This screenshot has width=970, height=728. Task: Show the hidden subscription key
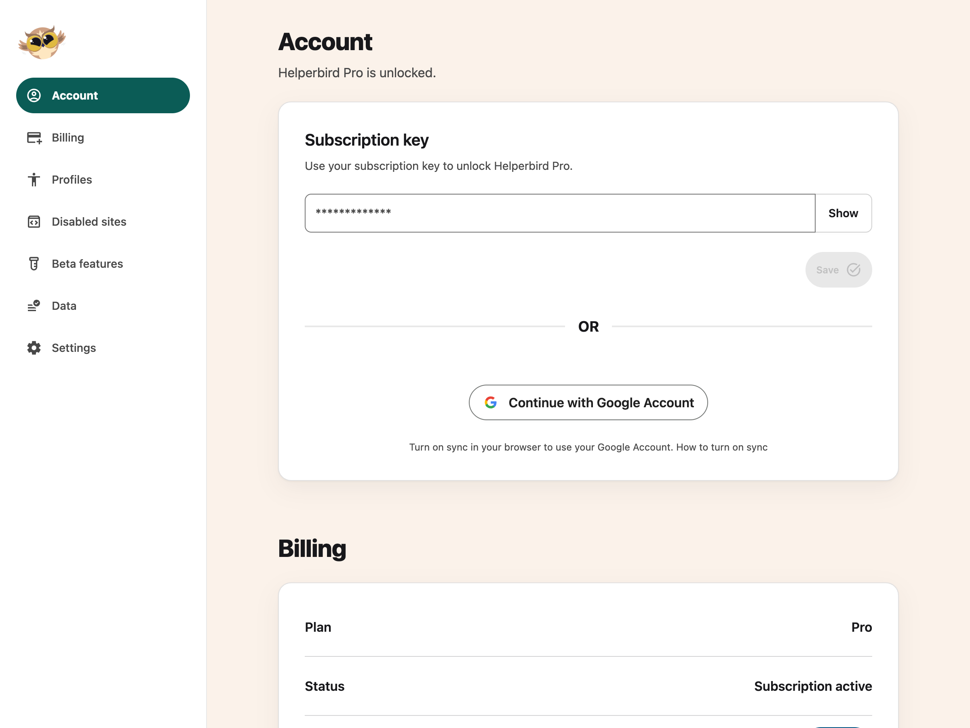click(x=843, y=213)
